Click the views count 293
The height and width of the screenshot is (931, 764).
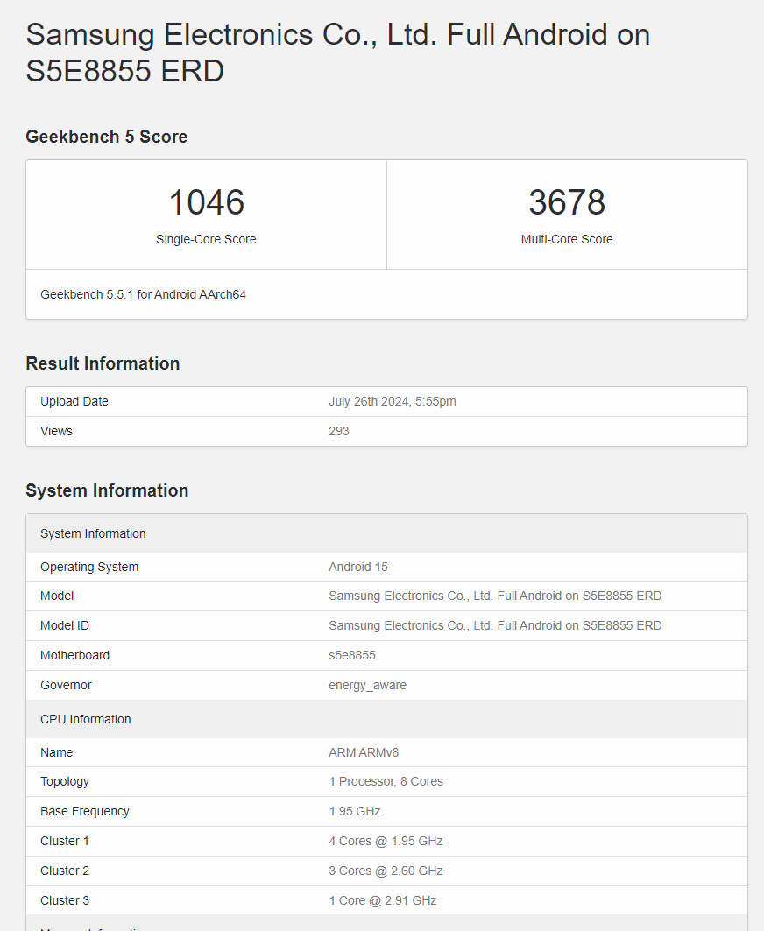pos(339,431)
